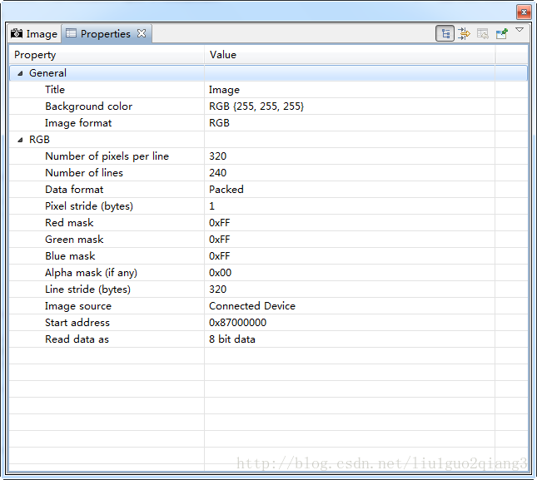This screenshot has width=537, height=480.
Task: Collapse the RGB category
Action: [21, 140]
